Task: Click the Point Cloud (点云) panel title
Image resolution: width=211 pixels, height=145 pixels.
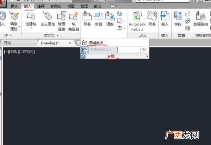Action: point(143,35)
